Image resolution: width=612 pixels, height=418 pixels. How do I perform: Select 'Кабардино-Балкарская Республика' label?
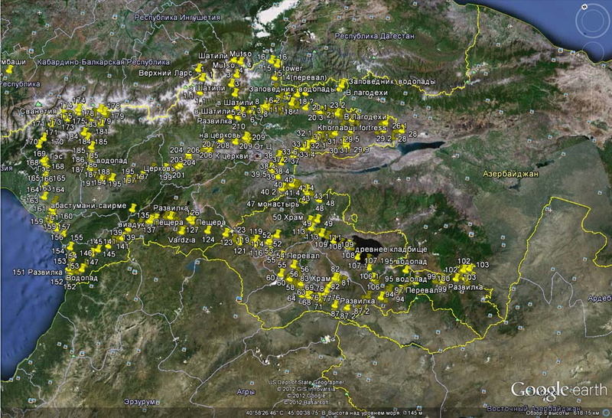click(103, 62)
